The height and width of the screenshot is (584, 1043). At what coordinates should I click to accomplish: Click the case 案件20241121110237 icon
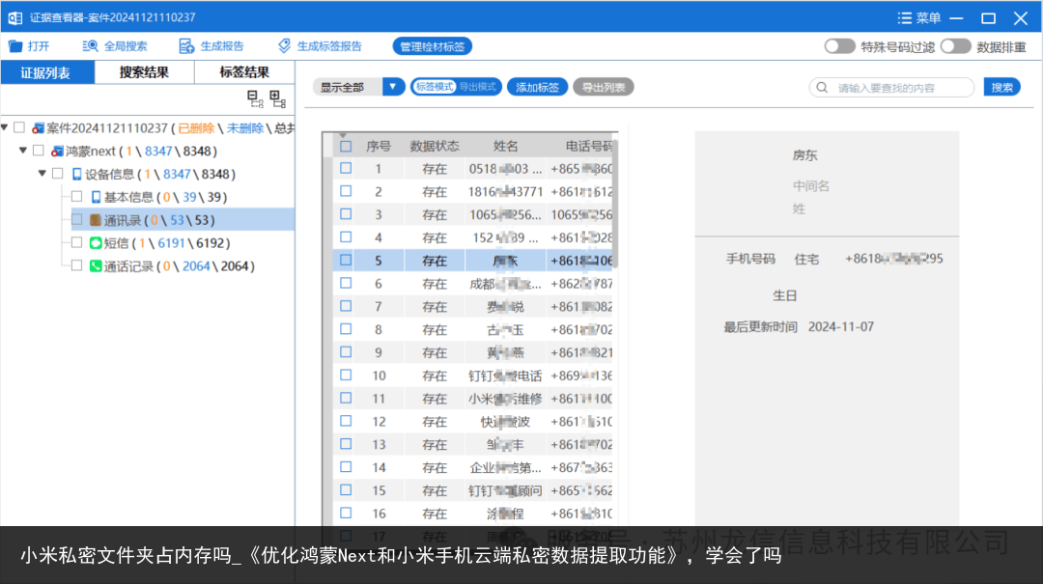38,128
